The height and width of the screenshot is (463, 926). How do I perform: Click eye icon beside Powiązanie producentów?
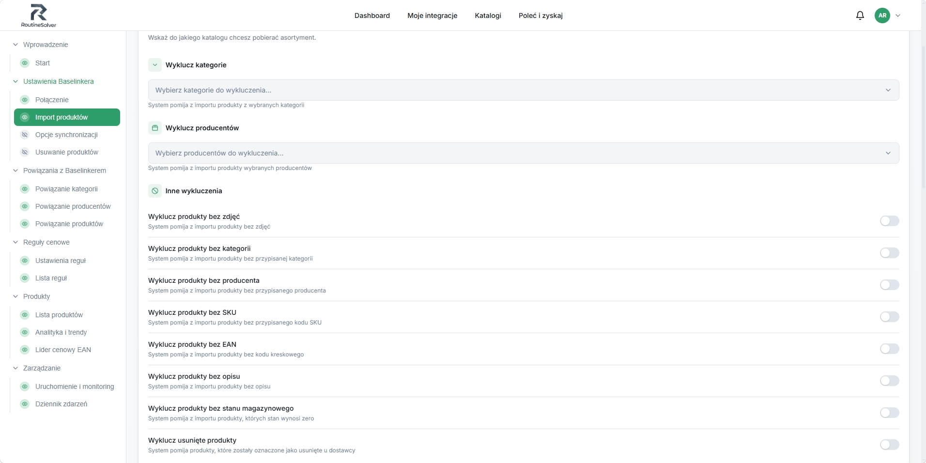(x=25, y=206)
